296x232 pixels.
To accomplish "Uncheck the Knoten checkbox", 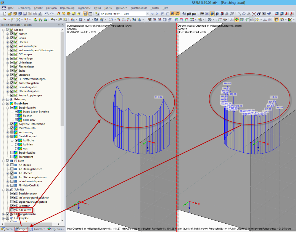I will (x=12, y=34).
